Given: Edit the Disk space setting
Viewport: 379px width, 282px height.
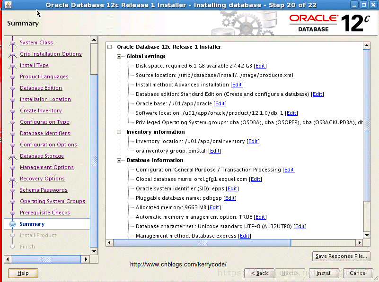Looking at the screenshot, I should 260,66.
